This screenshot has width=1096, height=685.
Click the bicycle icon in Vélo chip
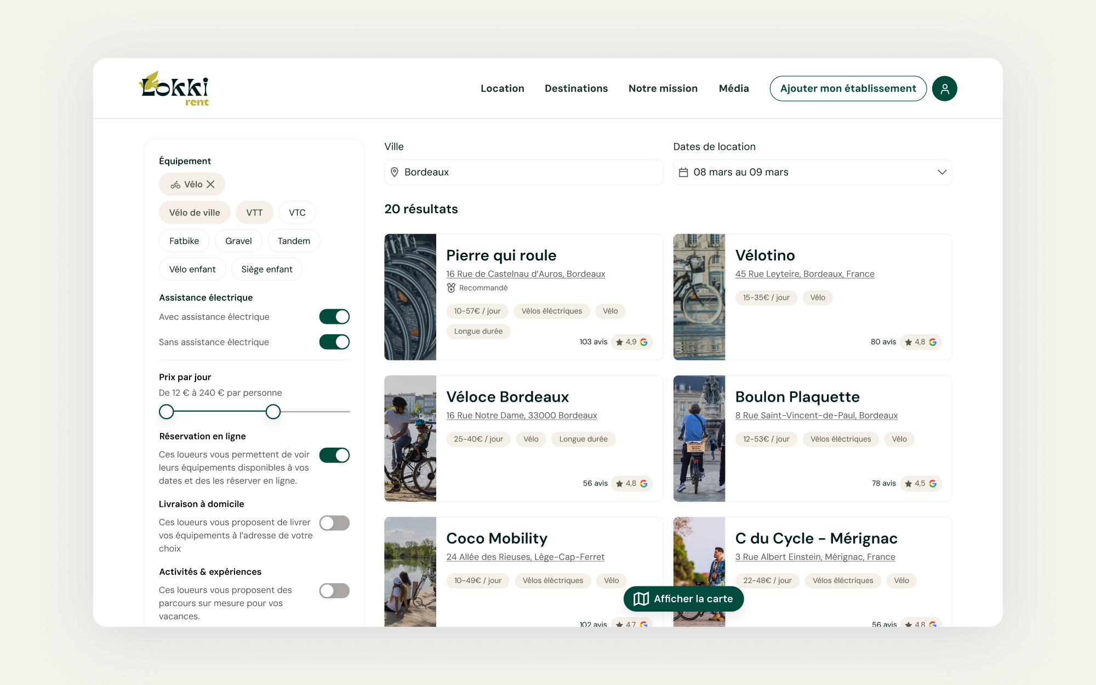tap(175, 185)
